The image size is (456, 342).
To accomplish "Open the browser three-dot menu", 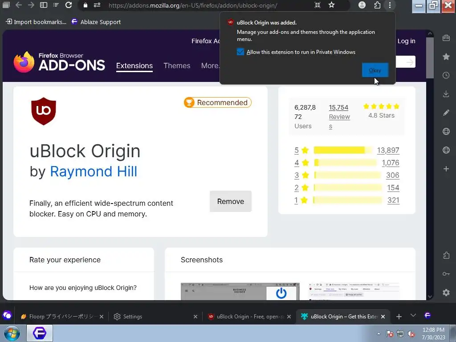I will [390, 5].
